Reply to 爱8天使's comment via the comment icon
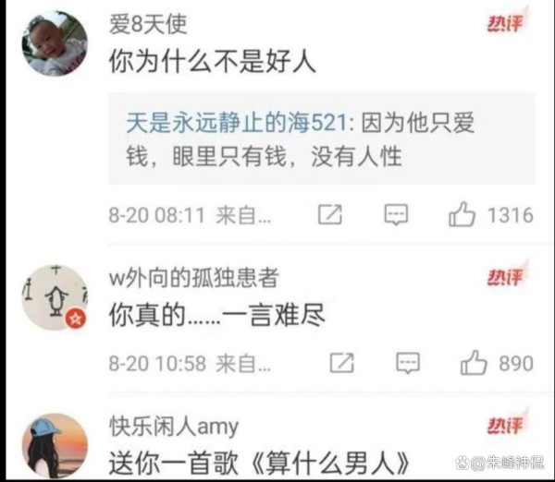This screenshot has height=482, width=555. (x=396, y=214)
